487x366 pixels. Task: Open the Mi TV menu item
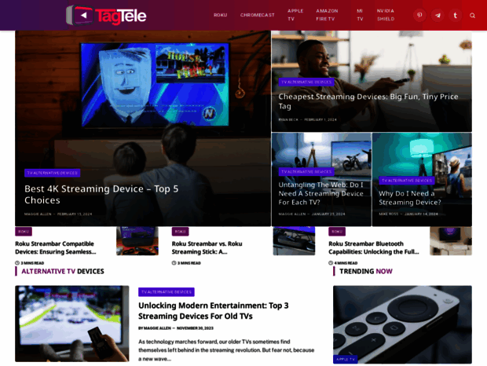[360, 15]
